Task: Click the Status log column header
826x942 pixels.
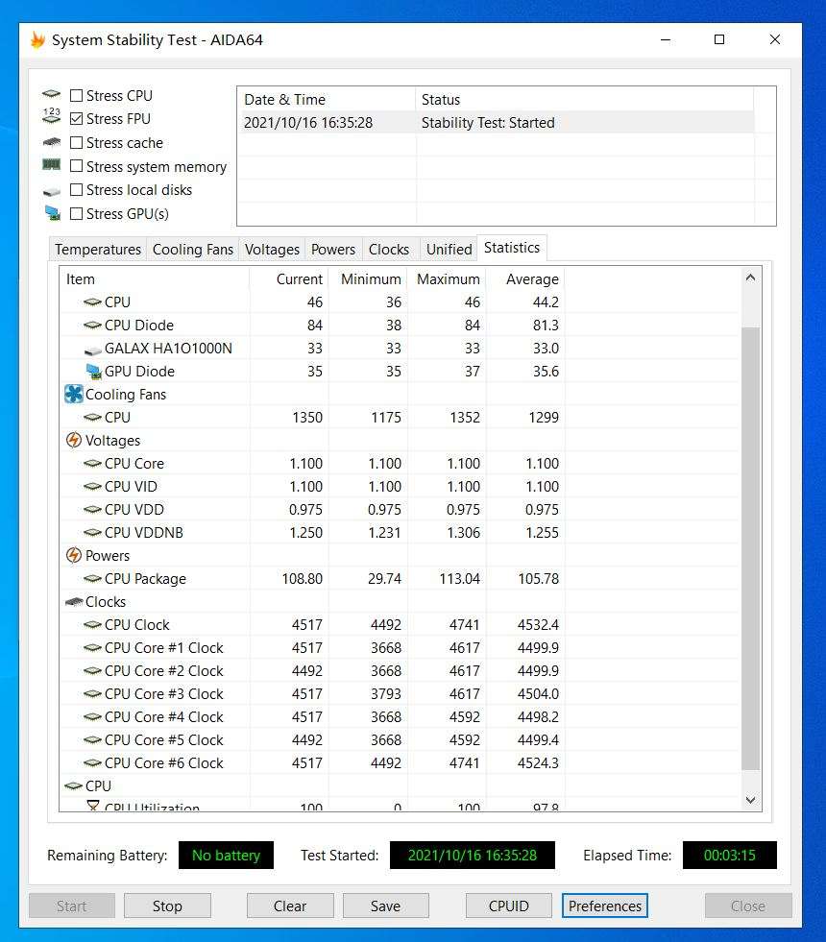Action: tap(585, 99)
